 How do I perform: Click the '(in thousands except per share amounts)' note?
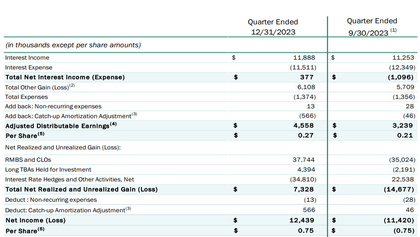point(73,45)
